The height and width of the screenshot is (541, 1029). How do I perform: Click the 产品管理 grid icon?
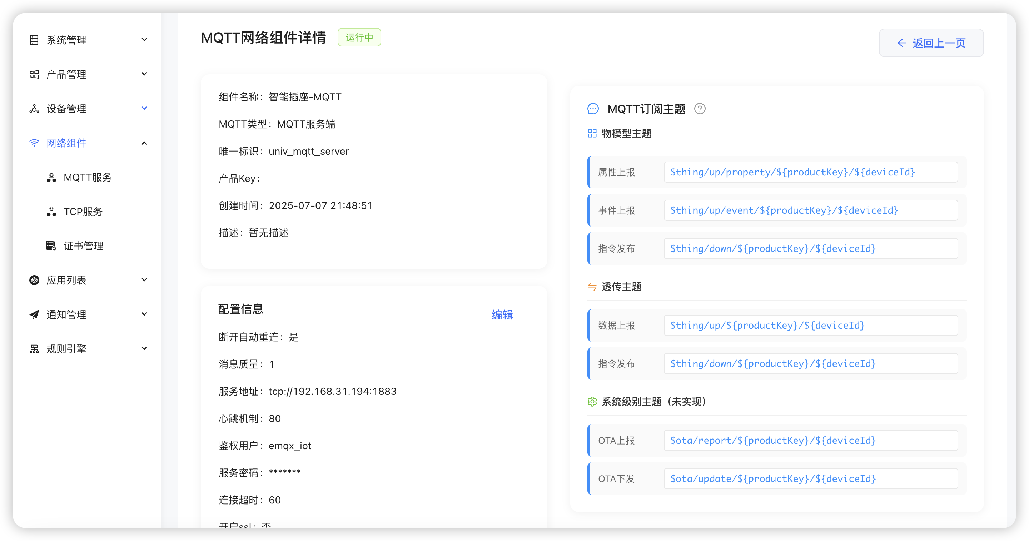(x=34, y=74)
